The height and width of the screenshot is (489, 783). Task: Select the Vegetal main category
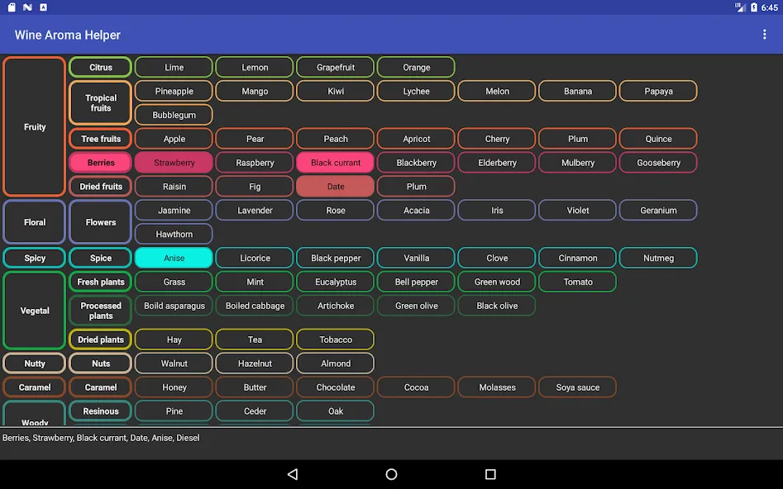[x=35, y=311]
